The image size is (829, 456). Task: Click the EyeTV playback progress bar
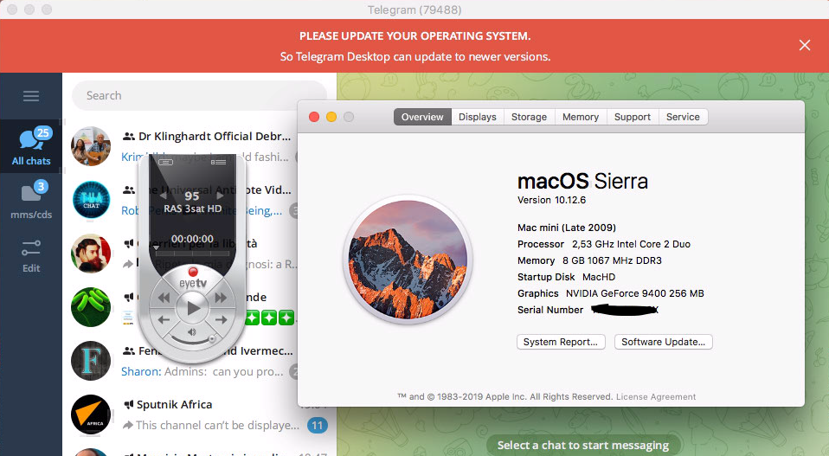pos(192,254)
